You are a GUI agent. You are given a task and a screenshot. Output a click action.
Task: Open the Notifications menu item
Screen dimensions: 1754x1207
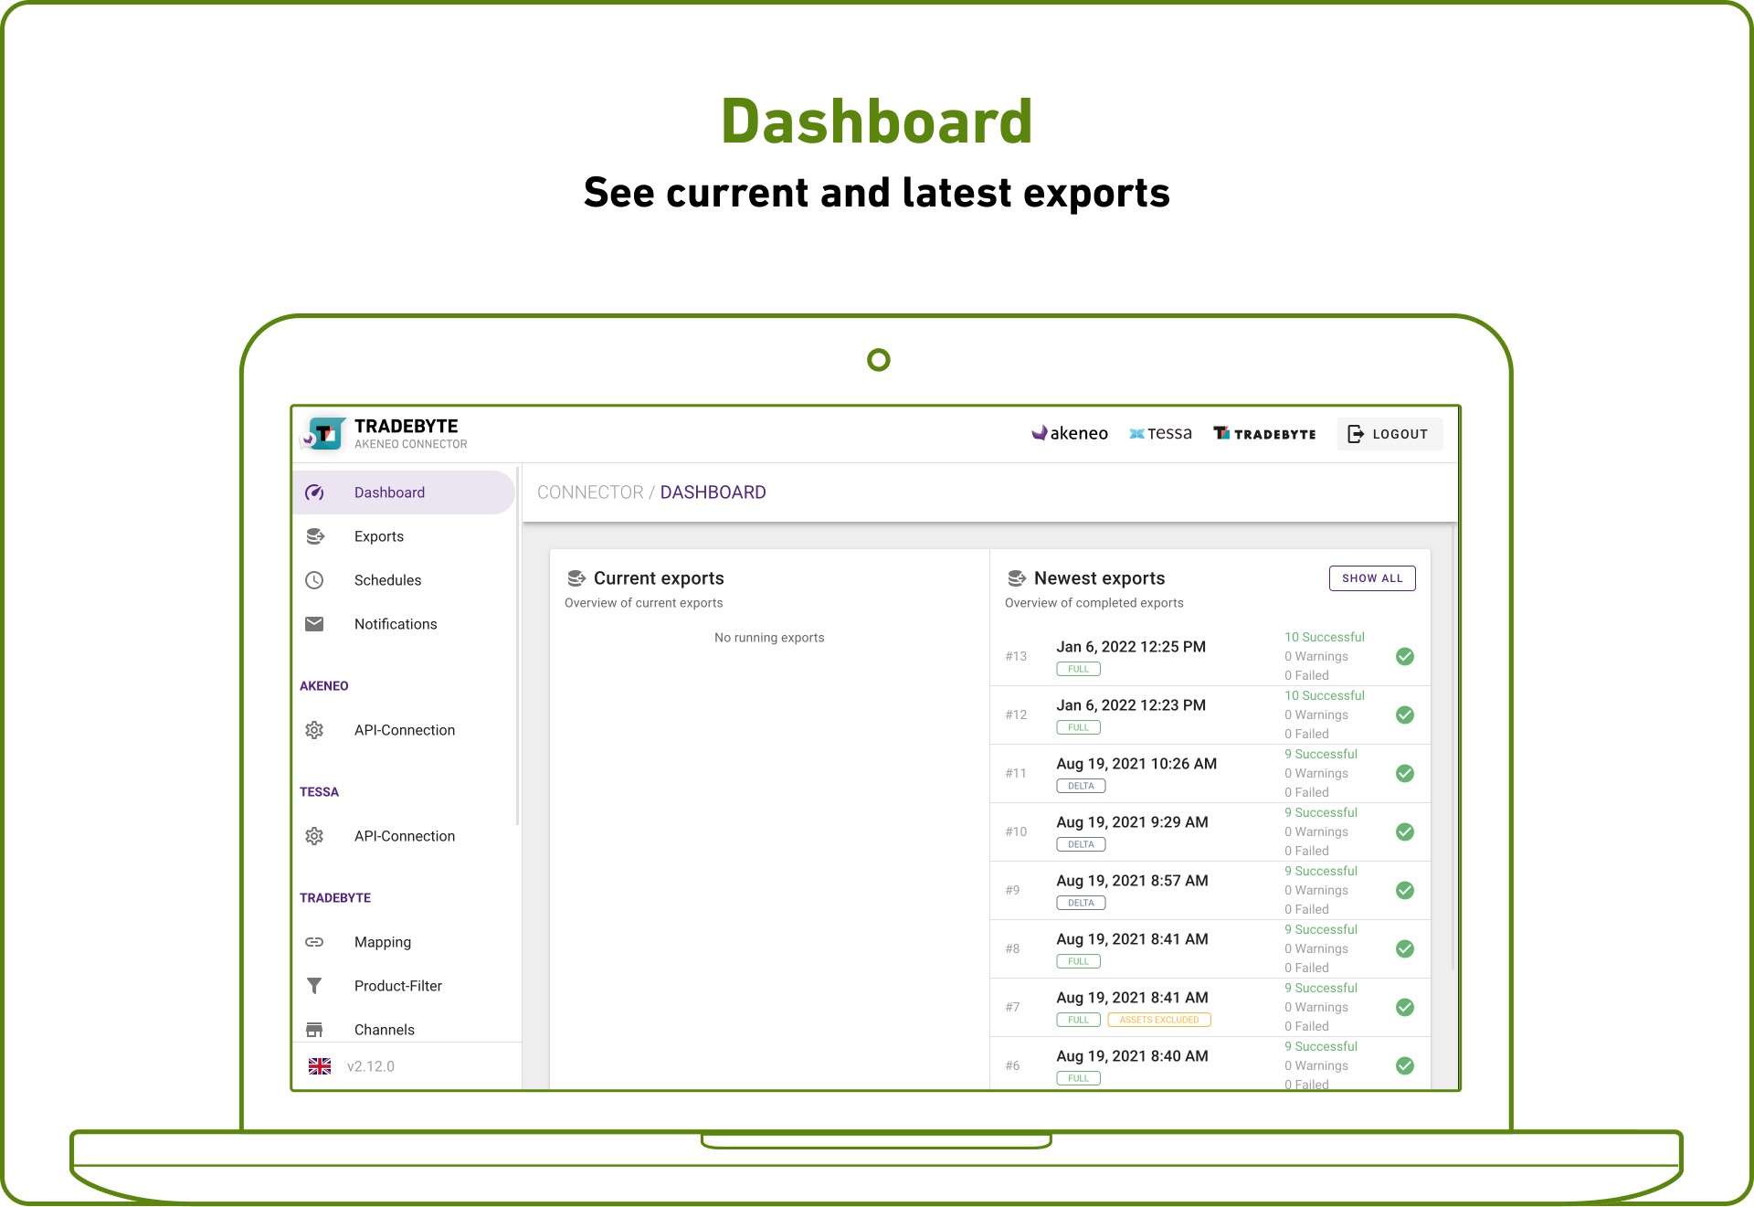(396, 624)
